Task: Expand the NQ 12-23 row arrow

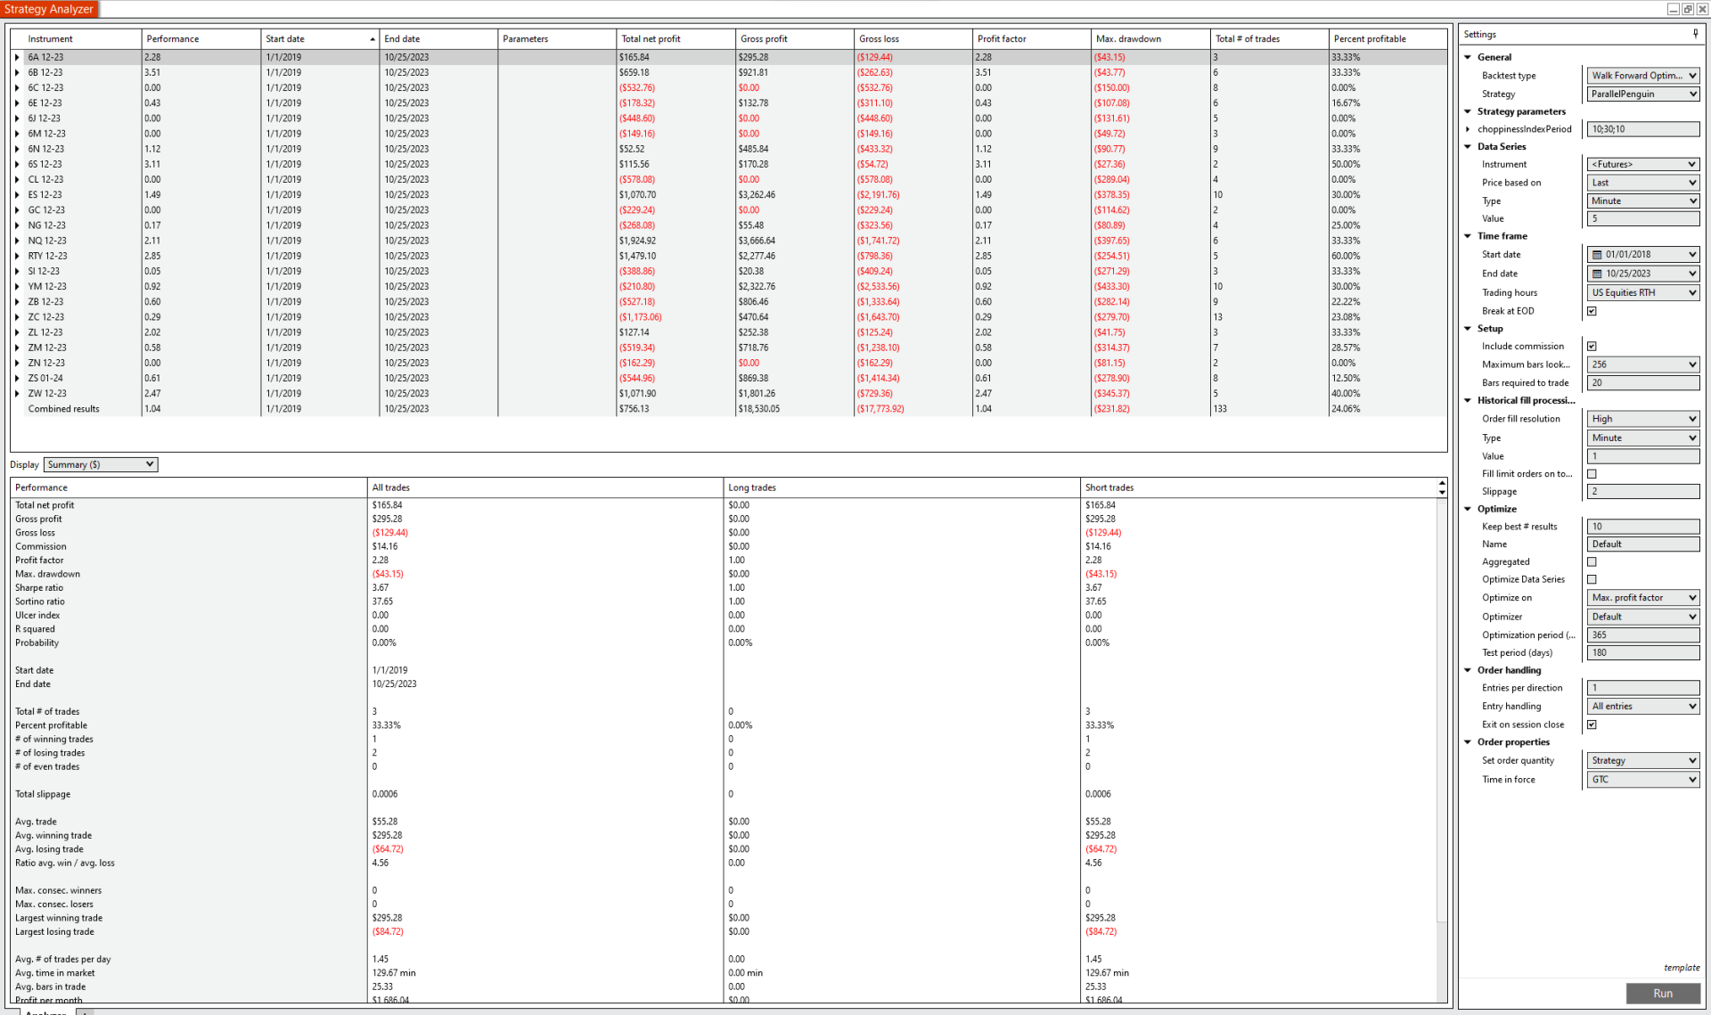Action: tap(17, 241)
